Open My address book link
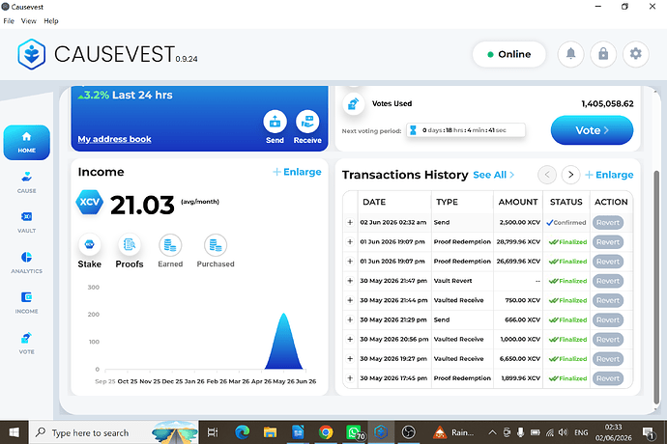 tap(114, 139)
